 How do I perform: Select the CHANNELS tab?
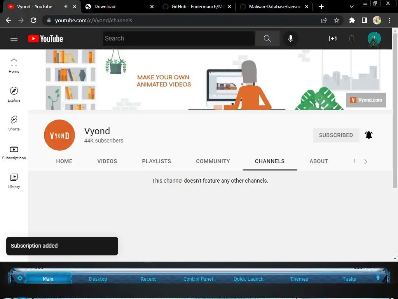[270, 161]
